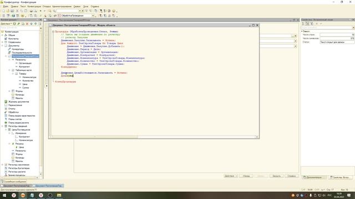Click the Cut toolbar icon
355x199 pixels.
point(17,11)
